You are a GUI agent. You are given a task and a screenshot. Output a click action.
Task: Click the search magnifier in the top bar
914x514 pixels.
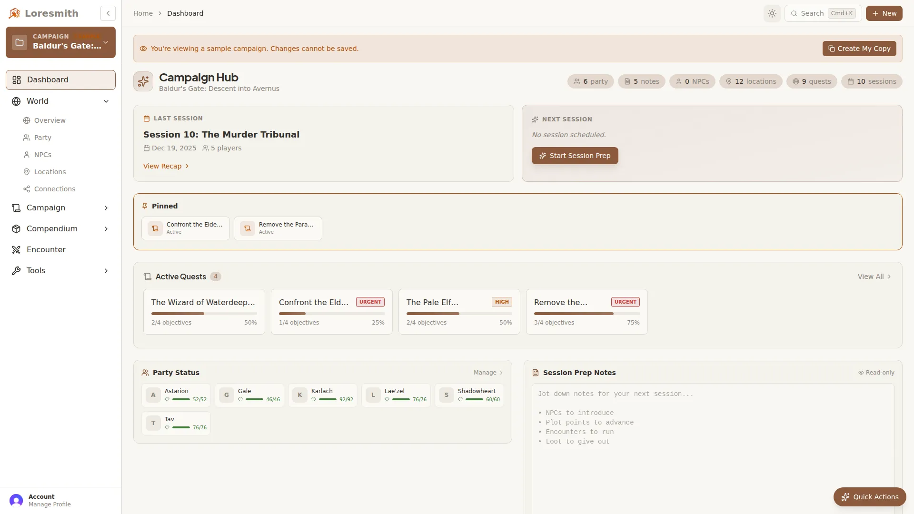click(795, 13)
